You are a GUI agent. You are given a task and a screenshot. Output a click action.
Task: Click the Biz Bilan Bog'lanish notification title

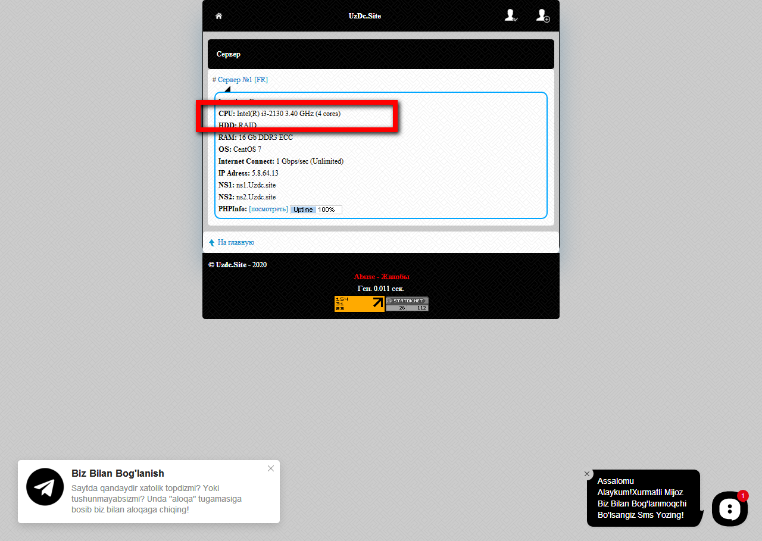(x=117, y=474)
